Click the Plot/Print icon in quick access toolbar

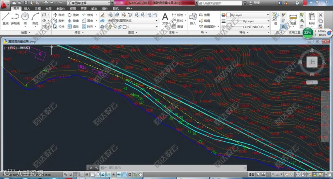(x=46, y=3)
